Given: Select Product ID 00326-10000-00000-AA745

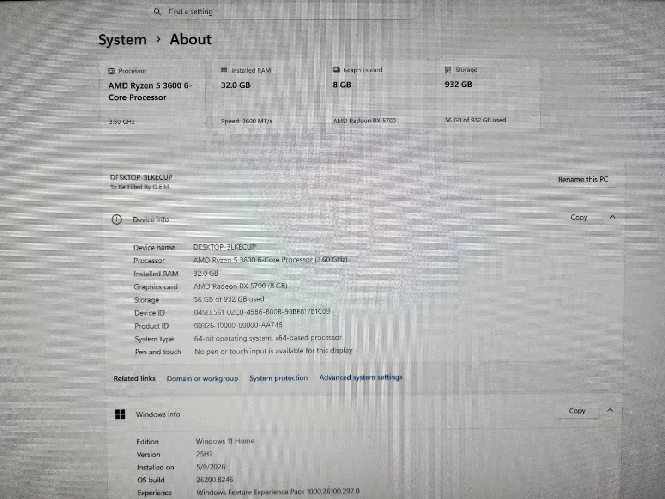Looking at the screenshot, I should click(x=238, y=325).
